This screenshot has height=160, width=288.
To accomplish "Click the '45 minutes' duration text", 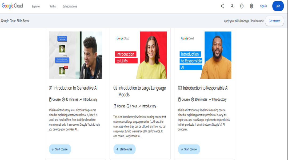I will point(72,99).
